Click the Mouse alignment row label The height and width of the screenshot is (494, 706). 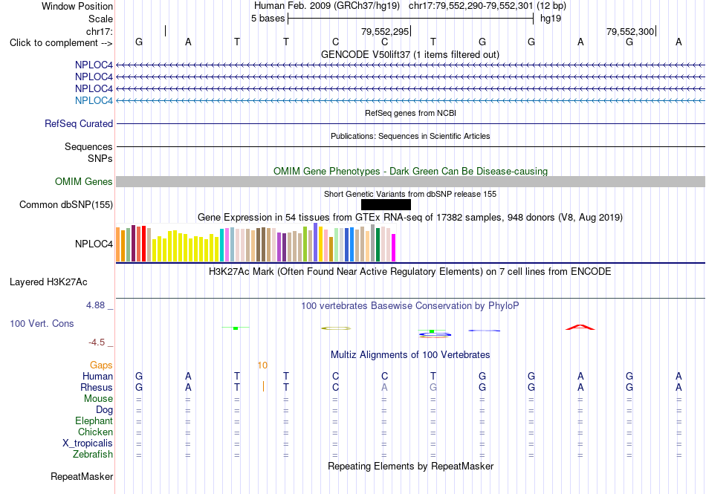[98, 399]
